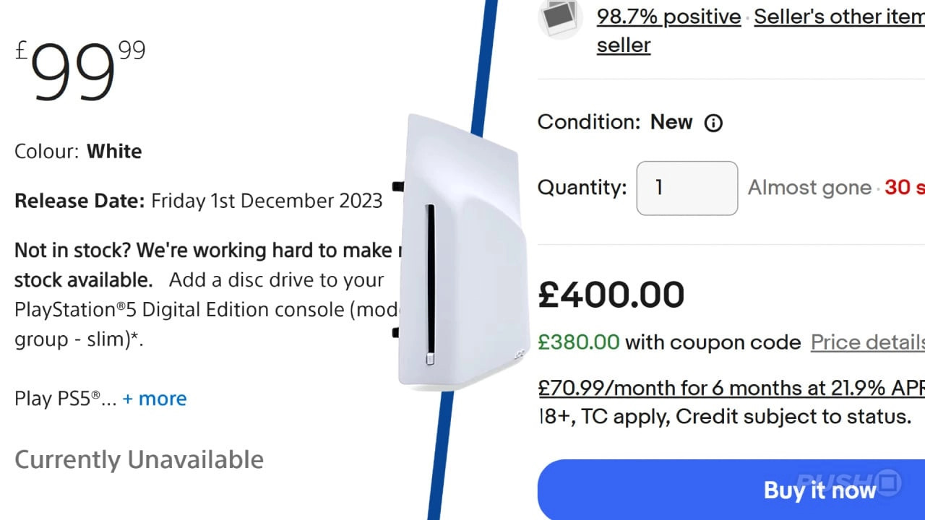Click inside the Quantity input field

tap(686, 188)
